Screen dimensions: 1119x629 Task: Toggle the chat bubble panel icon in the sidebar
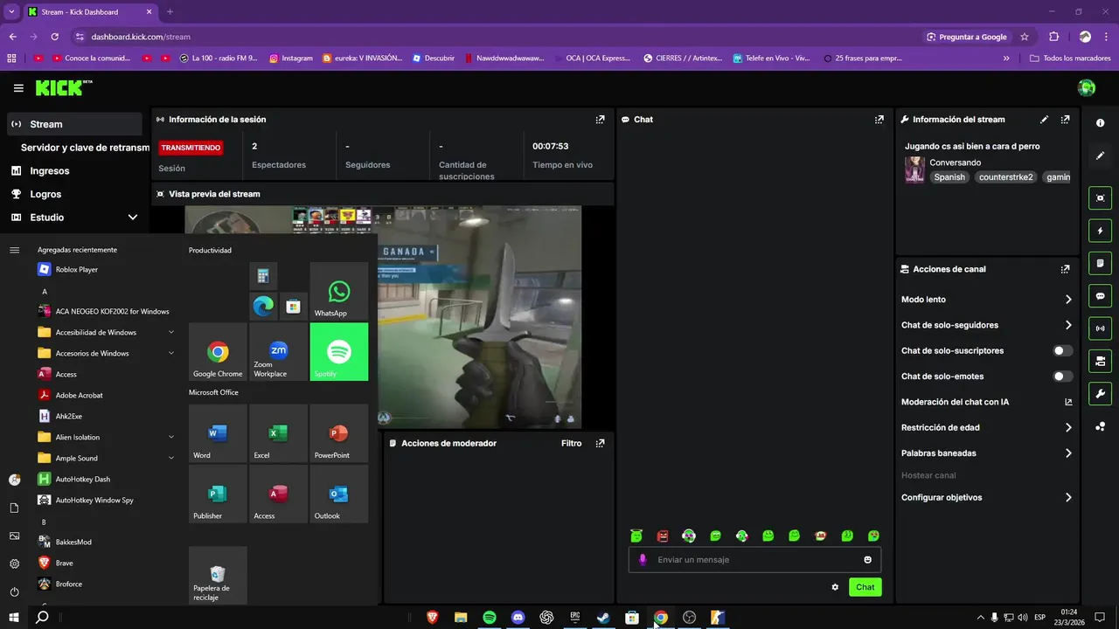1100,296
